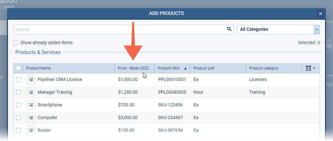Check the Pipeliner CRM License row checkbox

coord(18,79)
